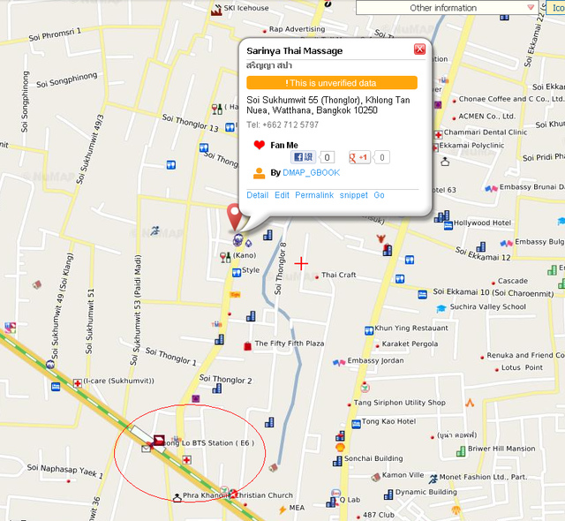The width and height of the screenshot is (565, 521).
Task: Click the Tong Kao Hotel bed icon
Action: tap(356, 424)
